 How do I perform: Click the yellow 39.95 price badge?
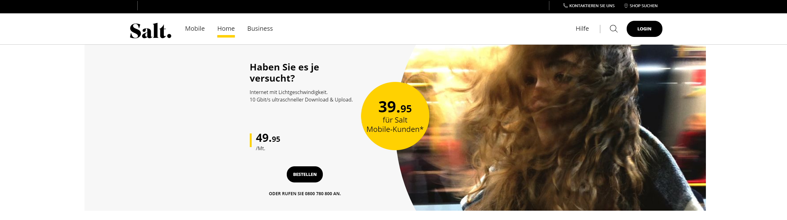395,116
